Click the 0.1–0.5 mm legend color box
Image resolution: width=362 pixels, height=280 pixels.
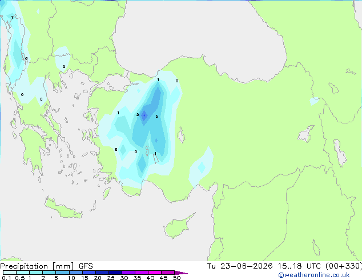click(x=10, y=273)
